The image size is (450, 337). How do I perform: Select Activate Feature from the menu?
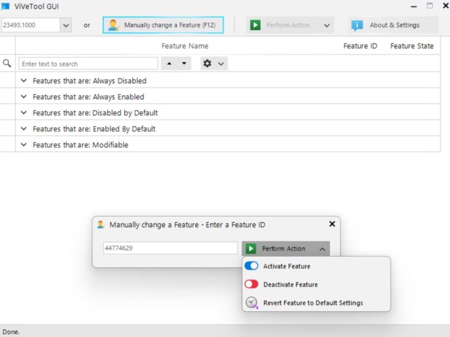pos(316,266)
